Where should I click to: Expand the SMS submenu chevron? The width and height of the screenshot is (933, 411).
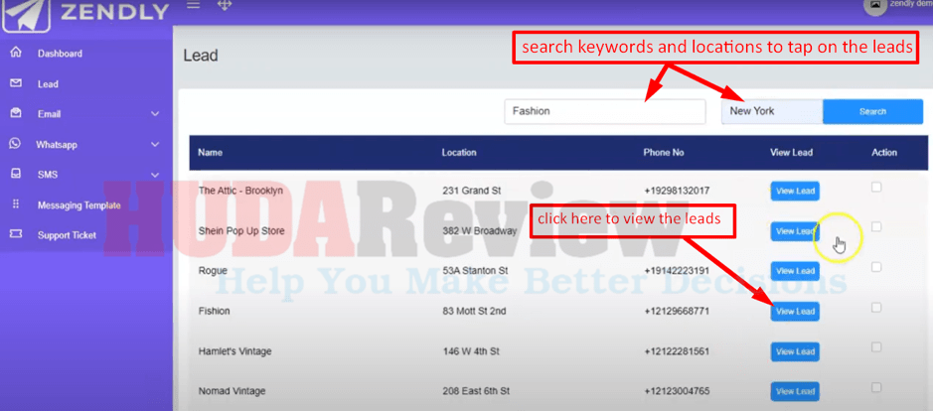coord(155,175)
